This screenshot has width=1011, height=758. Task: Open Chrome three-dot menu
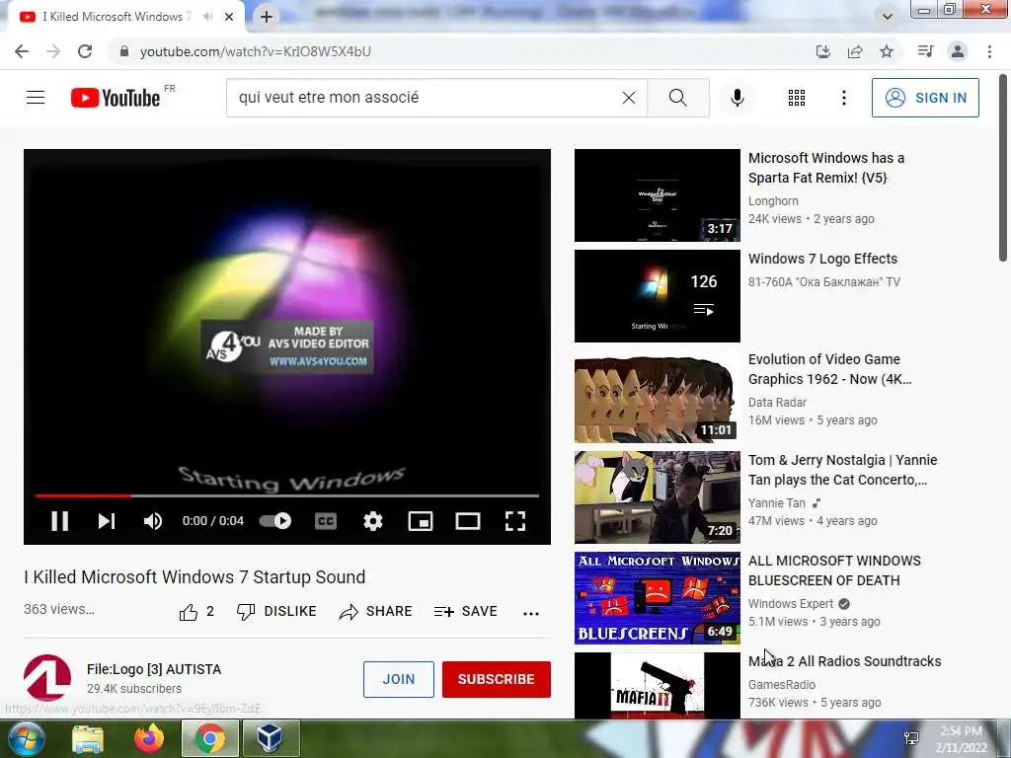click(x=989, y=51)
